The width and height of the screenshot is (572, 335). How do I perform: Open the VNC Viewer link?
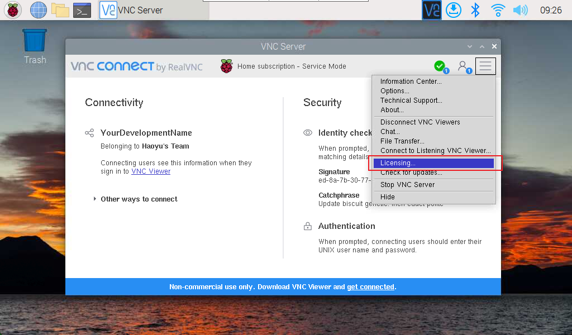click(x=151, y=171)
